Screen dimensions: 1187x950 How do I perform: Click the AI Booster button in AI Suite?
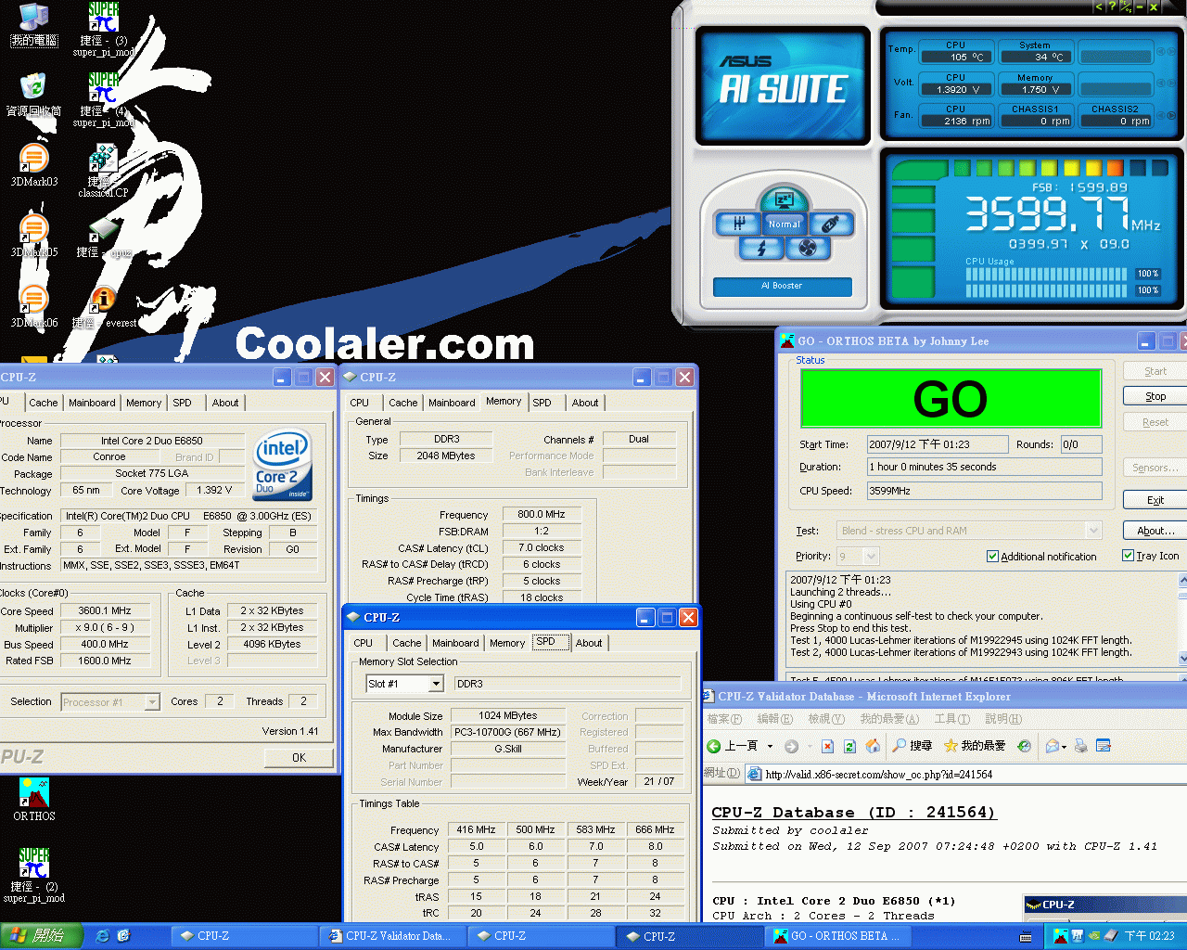click(783, 286)
